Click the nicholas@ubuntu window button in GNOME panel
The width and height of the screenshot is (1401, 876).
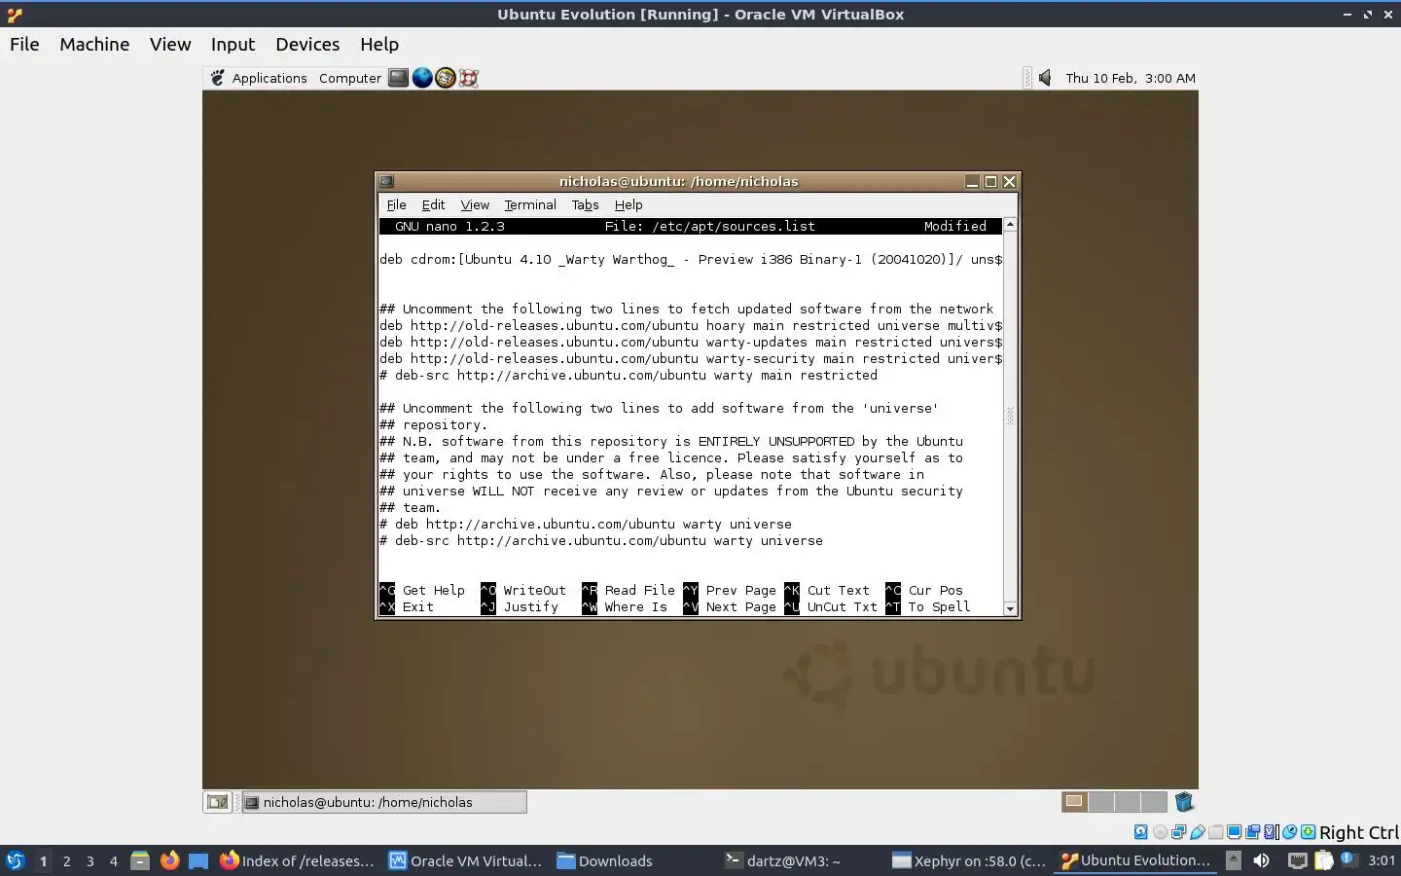coord(384,802)
